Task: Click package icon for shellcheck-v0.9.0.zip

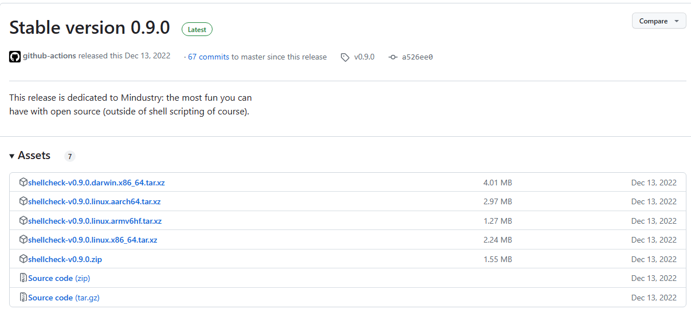Action: pos(23,259)
